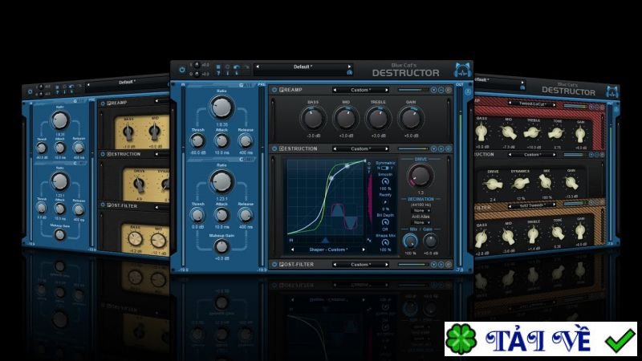
Task: Click the Smooth mini knob
Action: (x=385, y=181)
